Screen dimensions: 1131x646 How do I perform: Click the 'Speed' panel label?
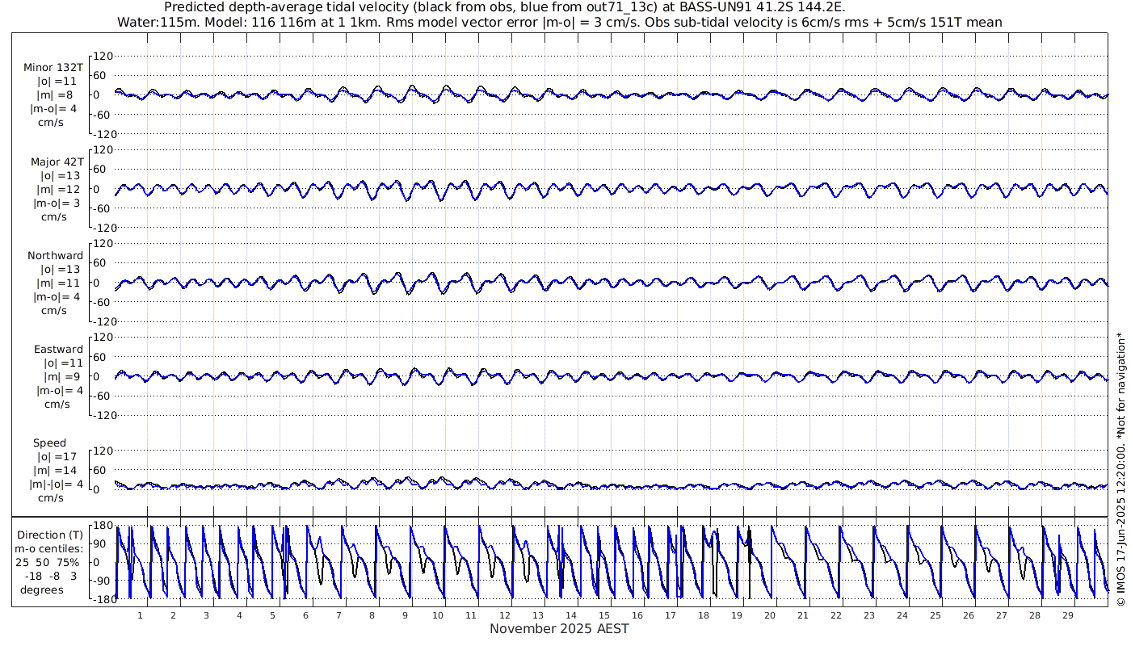coord(49,443)
